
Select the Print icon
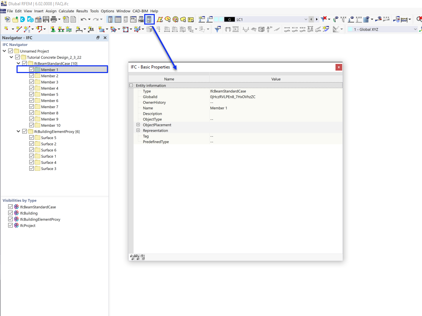(53, 19)
